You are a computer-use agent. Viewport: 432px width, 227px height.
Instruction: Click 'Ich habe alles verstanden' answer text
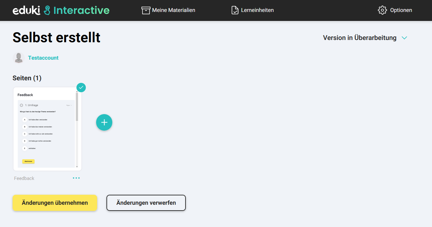(38, 120)
